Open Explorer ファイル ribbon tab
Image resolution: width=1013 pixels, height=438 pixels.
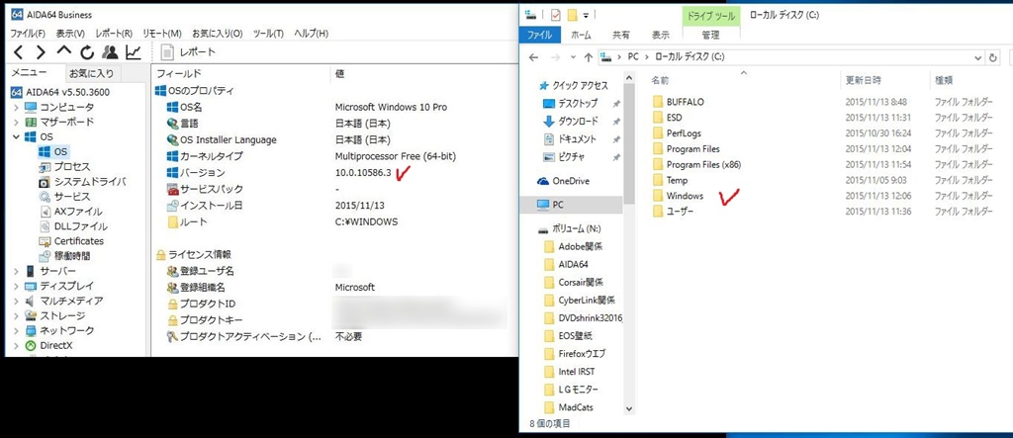tap(540, 35)
